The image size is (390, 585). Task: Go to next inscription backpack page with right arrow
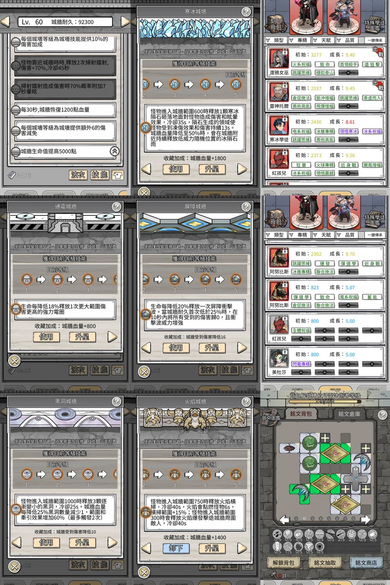click(x=365, y=519)
